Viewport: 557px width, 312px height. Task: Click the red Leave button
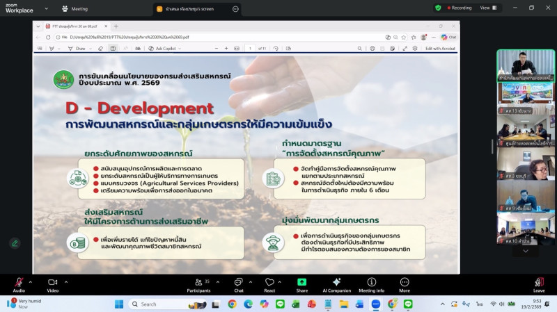pos(538,282)
